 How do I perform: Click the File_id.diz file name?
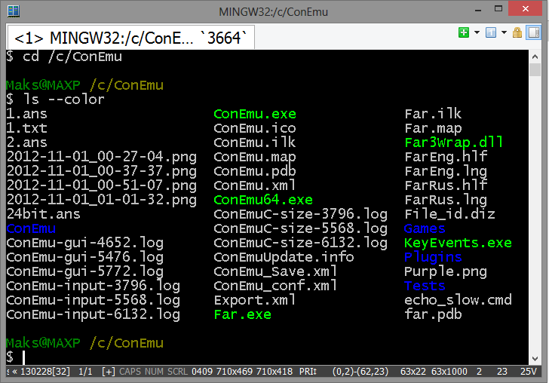449,214
